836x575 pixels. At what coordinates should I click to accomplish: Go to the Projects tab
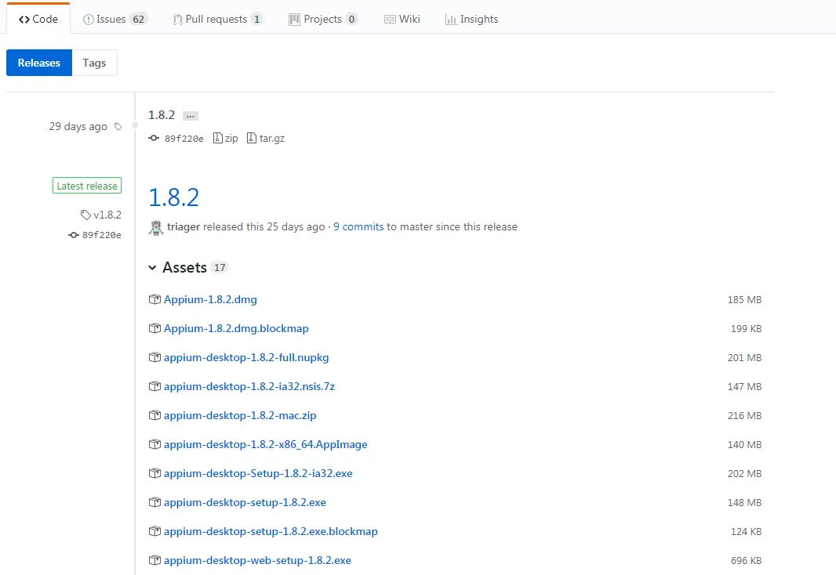point(322,19)
